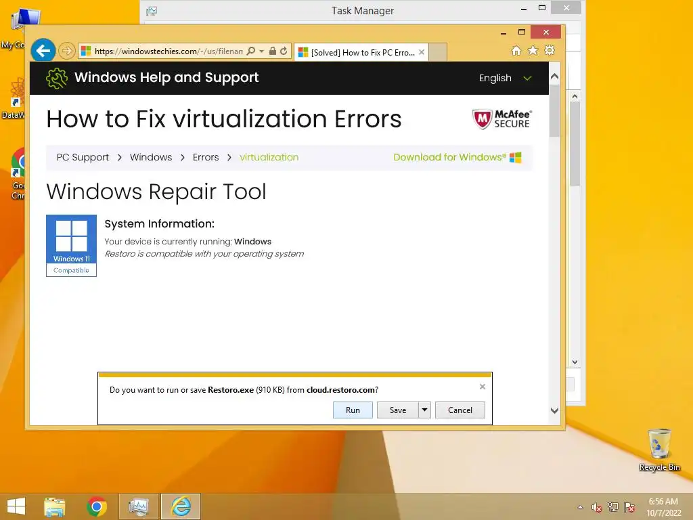Image resolution: width=693 pixels, height=520 pixels.
Task: Click the Download for Windows link
Action: [x=457, y=157]
